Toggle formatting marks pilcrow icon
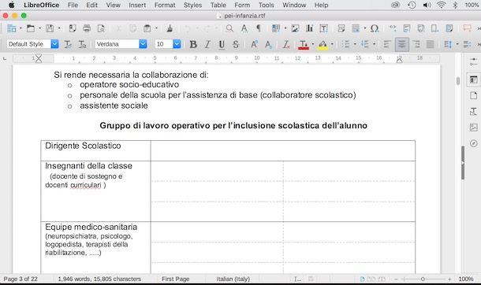This screenshot has width=481, height=285. (259, 28)
